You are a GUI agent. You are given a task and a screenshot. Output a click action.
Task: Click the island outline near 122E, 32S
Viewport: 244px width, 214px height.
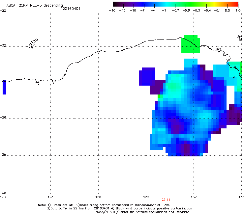[33, 44]
